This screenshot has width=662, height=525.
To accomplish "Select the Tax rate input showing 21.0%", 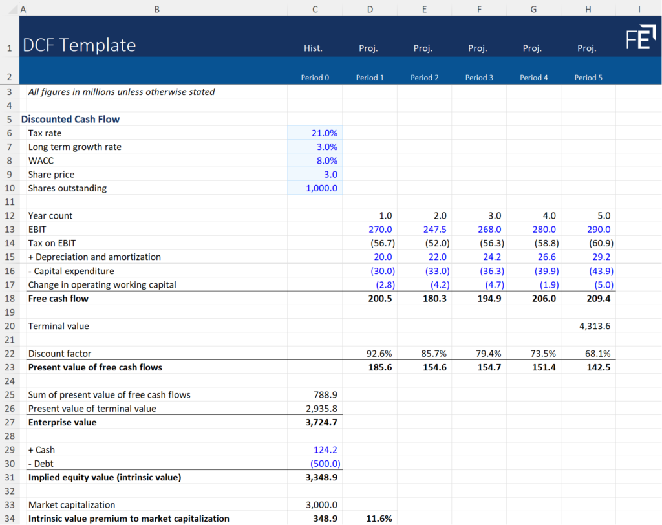I will 315,133.
